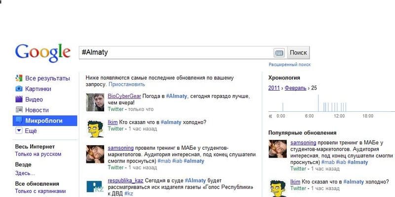Viewport: 395px width, 197px height.
Task: Open BioCyberGear avatar thumbnail
Action: [x=95, y=102]
